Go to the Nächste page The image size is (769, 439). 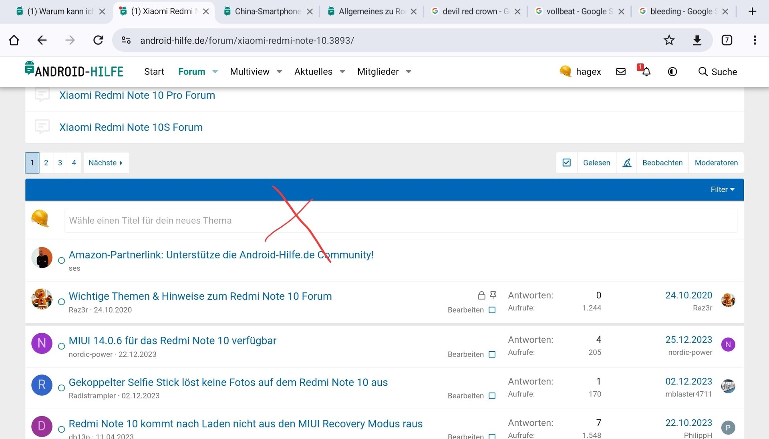pyautogui.click(x=106, y=163)
